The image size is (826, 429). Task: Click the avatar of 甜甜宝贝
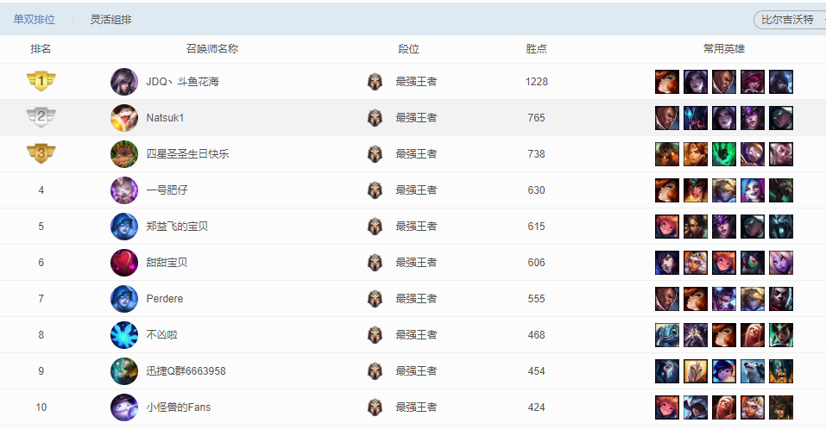click(124, 263)
